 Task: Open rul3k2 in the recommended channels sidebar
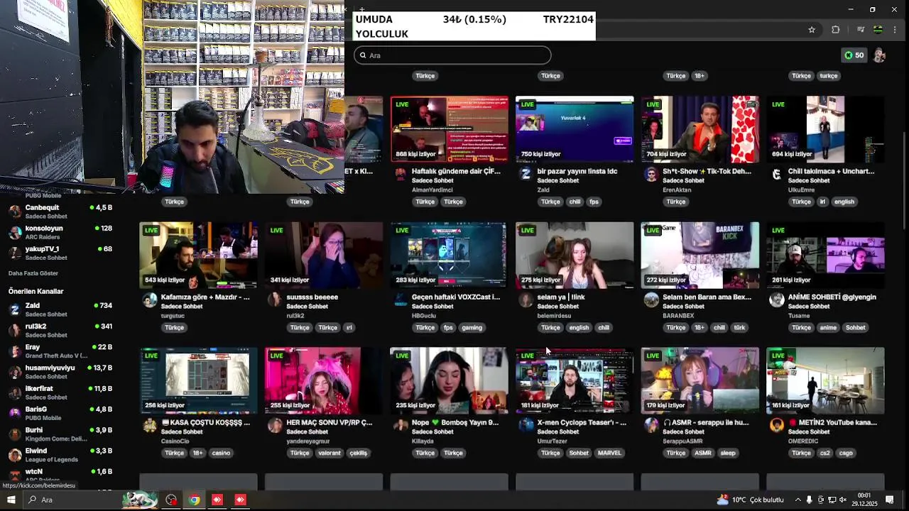(x=60, y=330)
